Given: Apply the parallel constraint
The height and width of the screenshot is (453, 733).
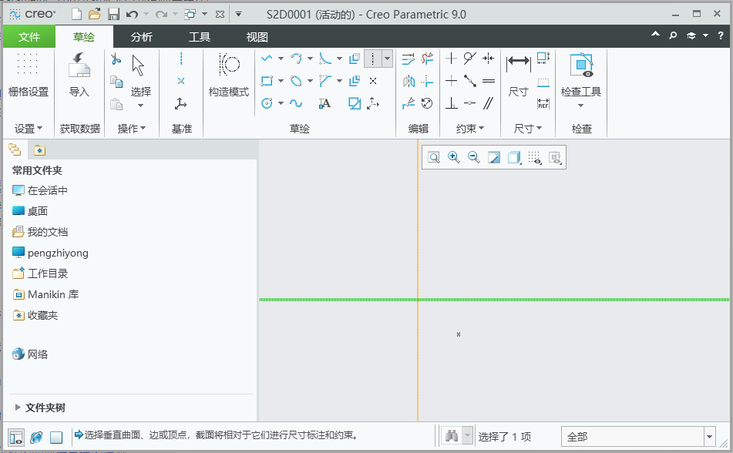Looking at the screenshot, I should pyautogui.click(x=488, y=102).
